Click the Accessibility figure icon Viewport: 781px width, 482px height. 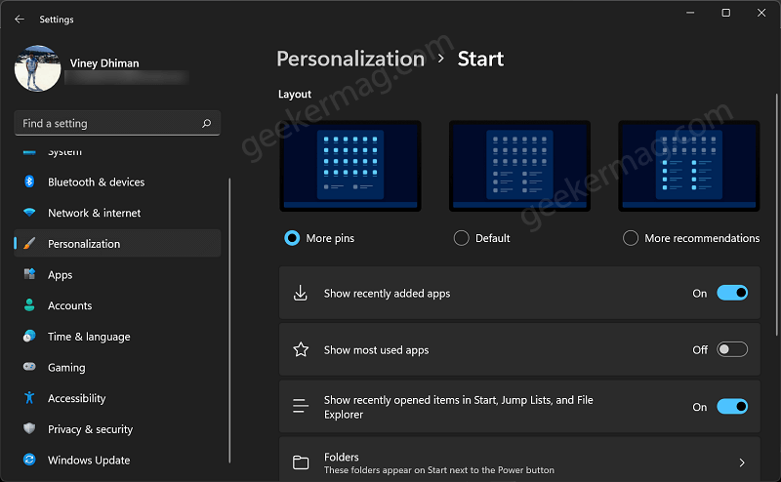[x=29, y=398]
